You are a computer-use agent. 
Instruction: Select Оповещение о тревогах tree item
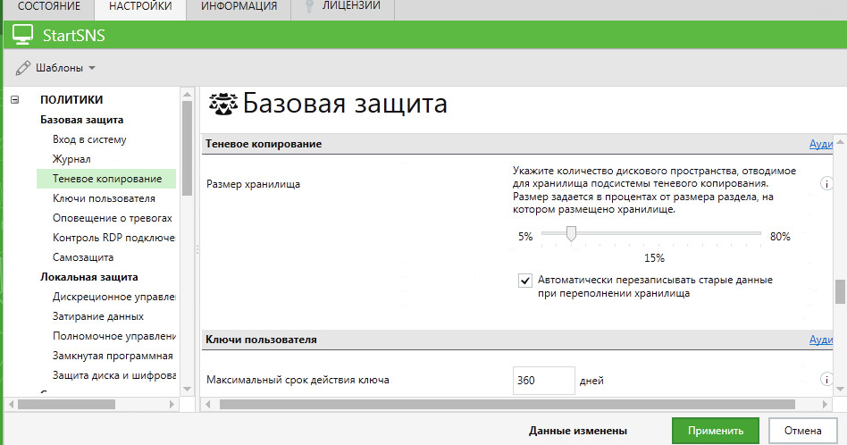tap(112, 218)
